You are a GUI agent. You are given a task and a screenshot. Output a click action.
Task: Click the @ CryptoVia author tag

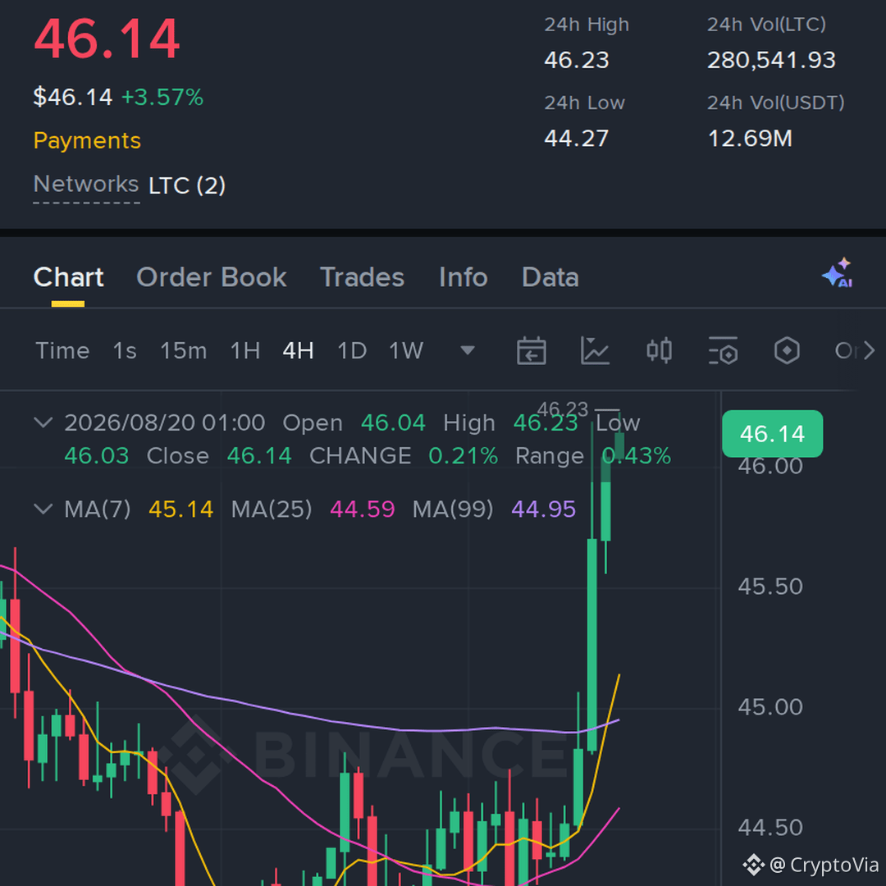(811, 865)
